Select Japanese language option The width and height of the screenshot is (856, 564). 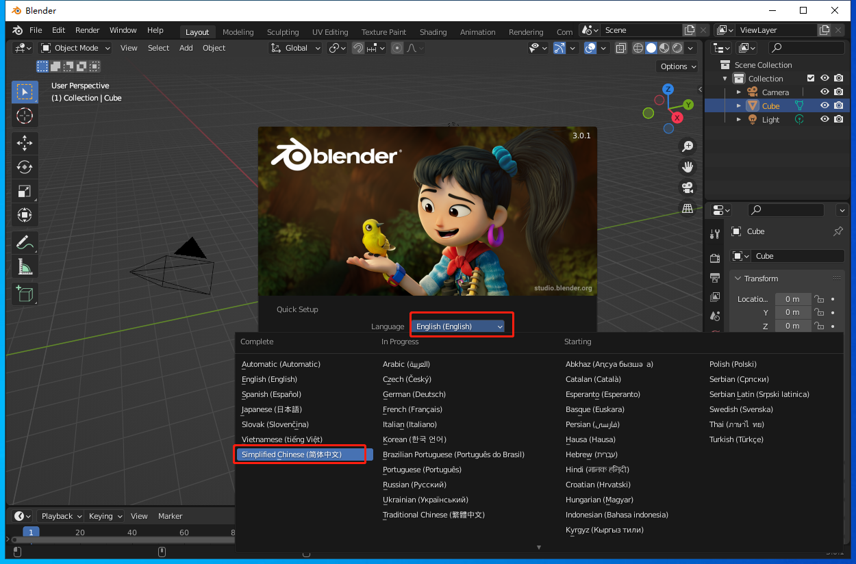(271, 409)
